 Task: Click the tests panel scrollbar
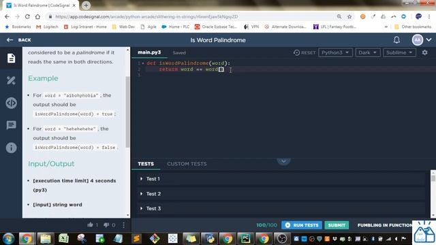coord(433,178)
